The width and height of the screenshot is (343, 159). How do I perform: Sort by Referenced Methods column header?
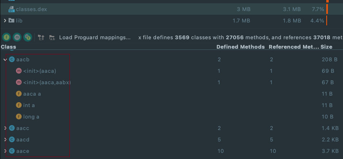pyautogui.click(x=294, y=47)
